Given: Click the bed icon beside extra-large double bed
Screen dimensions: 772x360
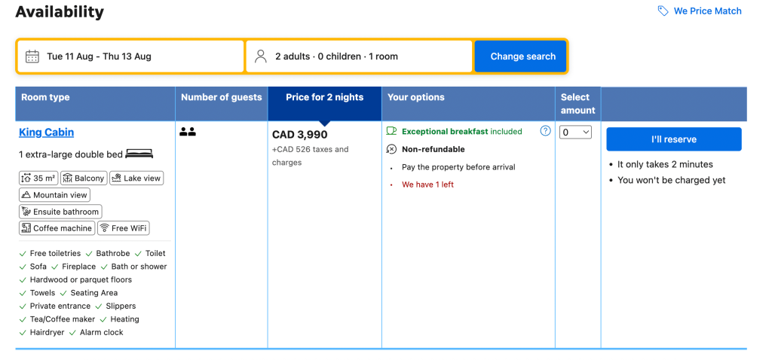Looking at the screenshot, I should pyautogui.click(x=139, y=154).
